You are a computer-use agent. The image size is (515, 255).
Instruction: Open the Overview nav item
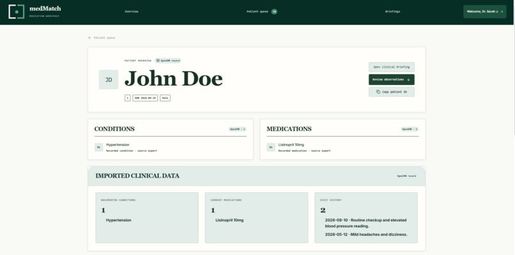[132, 12]
